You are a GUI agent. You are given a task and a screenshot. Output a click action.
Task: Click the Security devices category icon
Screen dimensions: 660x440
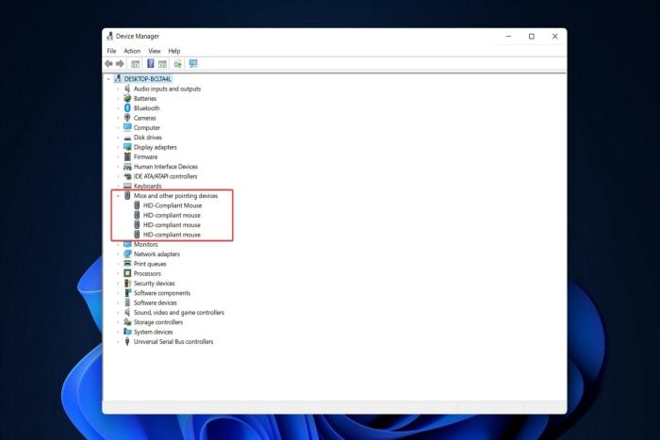click(x=127, y=283)
